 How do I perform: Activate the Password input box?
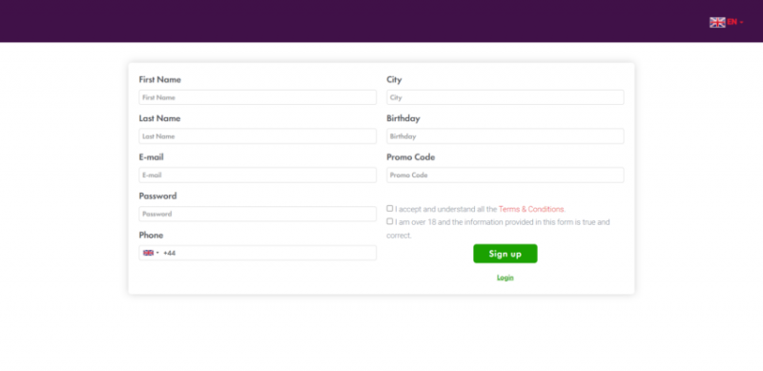(x=258, y=214)
